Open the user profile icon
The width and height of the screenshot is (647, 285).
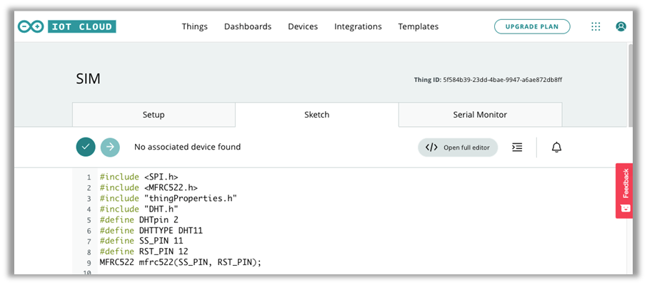(621, 26)
